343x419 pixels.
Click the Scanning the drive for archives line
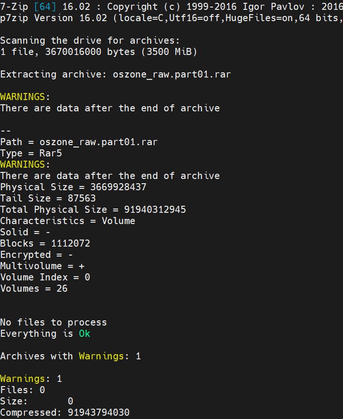coord(90,40)
